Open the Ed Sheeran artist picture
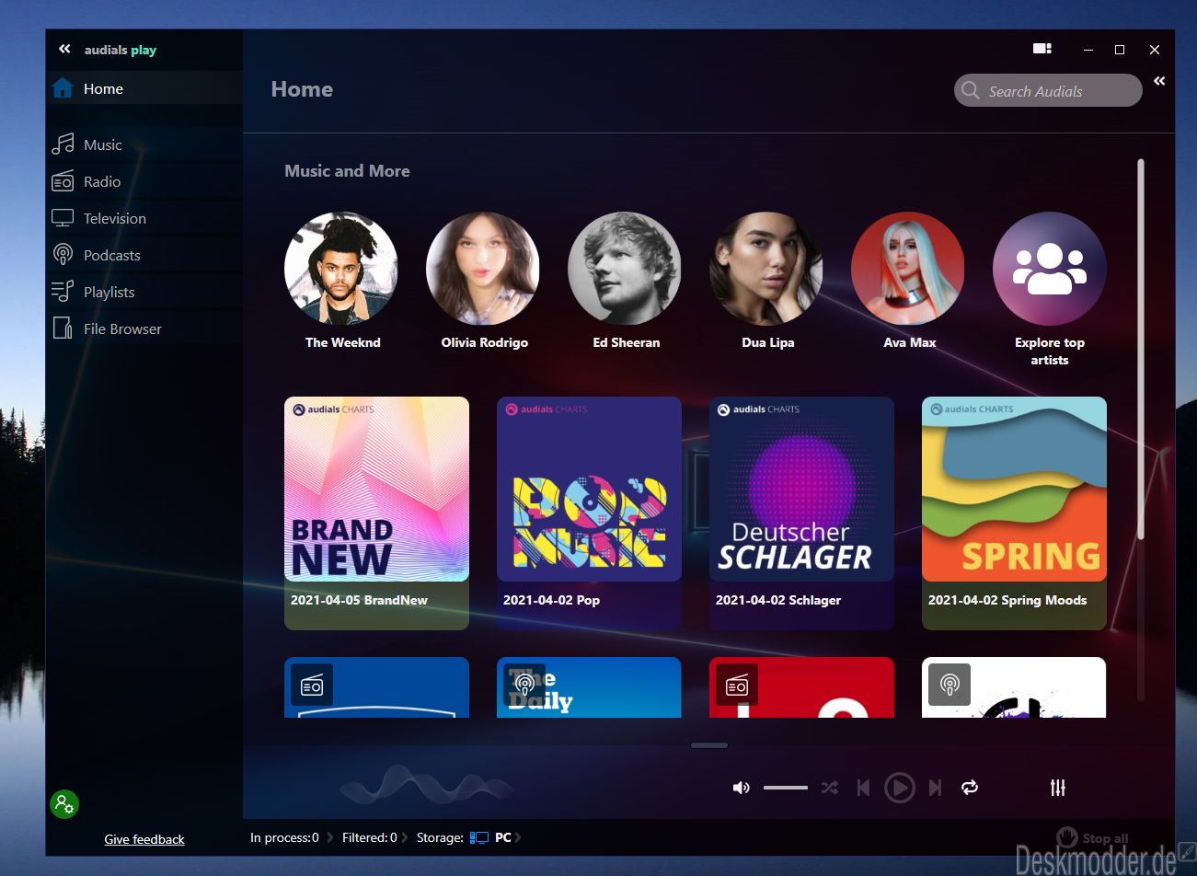 pyautogui.click(x=625, y=269)
